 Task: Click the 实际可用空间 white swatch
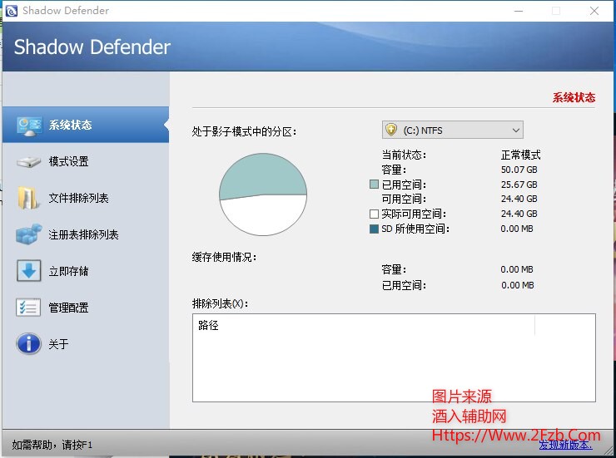coord(374,214)
